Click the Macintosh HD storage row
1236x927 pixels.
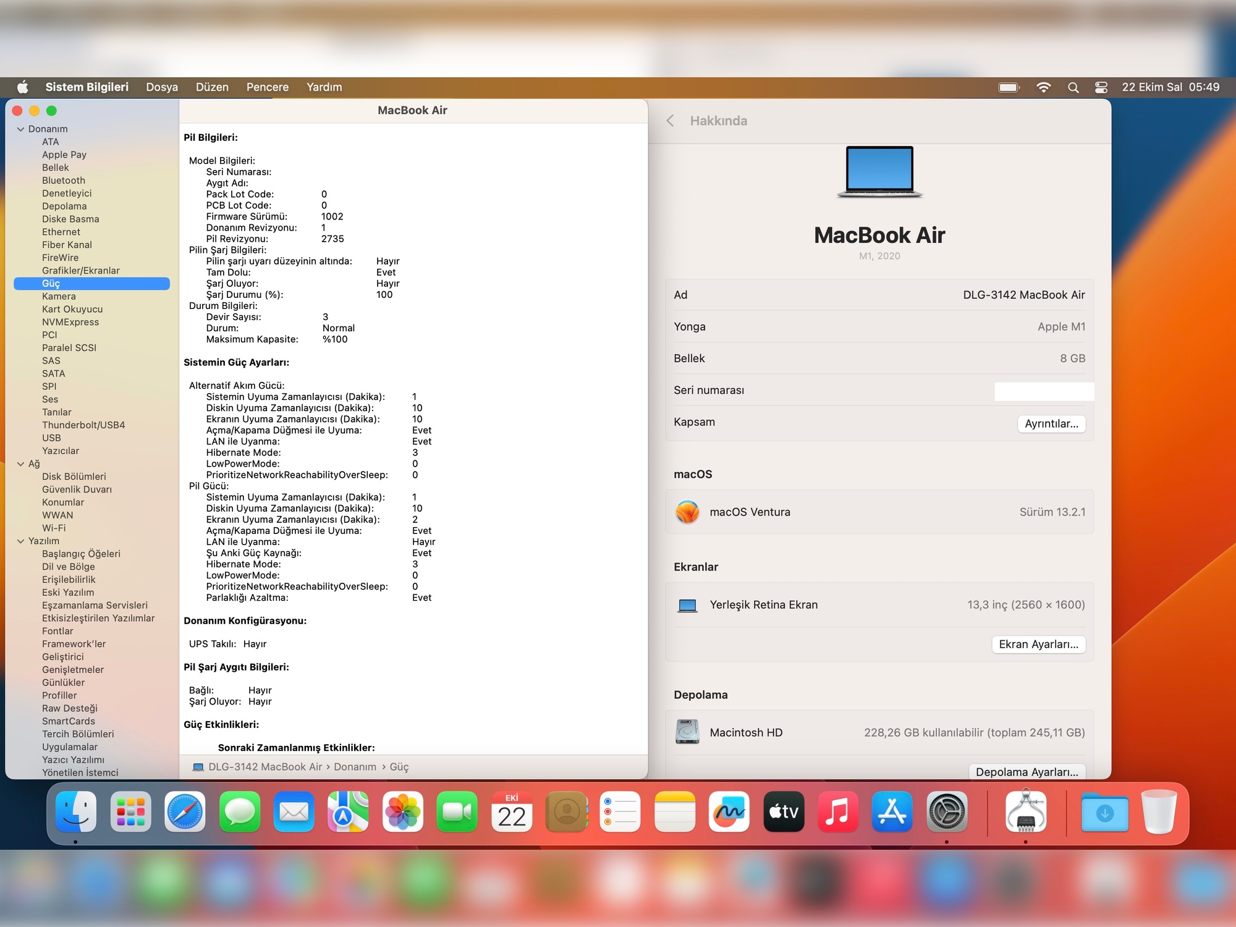(x=879, y=732)
